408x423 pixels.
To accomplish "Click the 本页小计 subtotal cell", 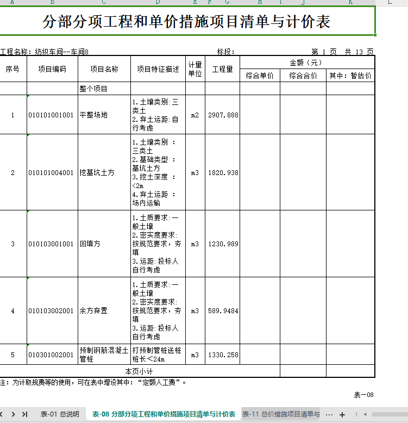I will pyautogui.click(x=140, y=371).
